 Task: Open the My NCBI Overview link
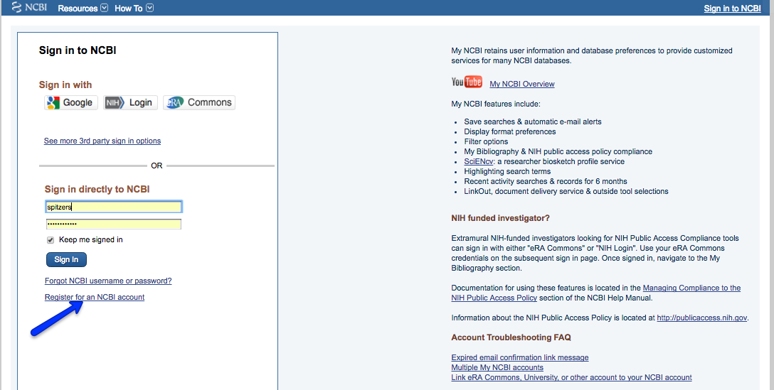(x=521, y=85)
